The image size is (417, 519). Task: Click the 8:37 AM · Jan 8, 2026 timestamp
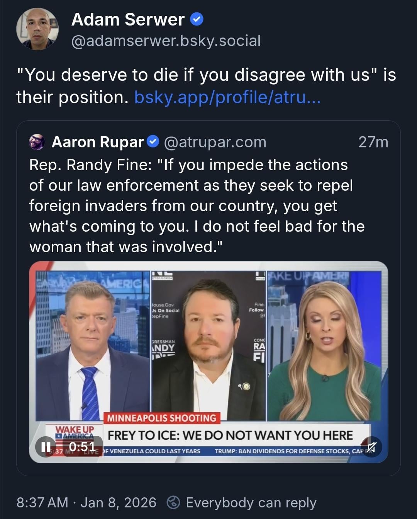86,502
